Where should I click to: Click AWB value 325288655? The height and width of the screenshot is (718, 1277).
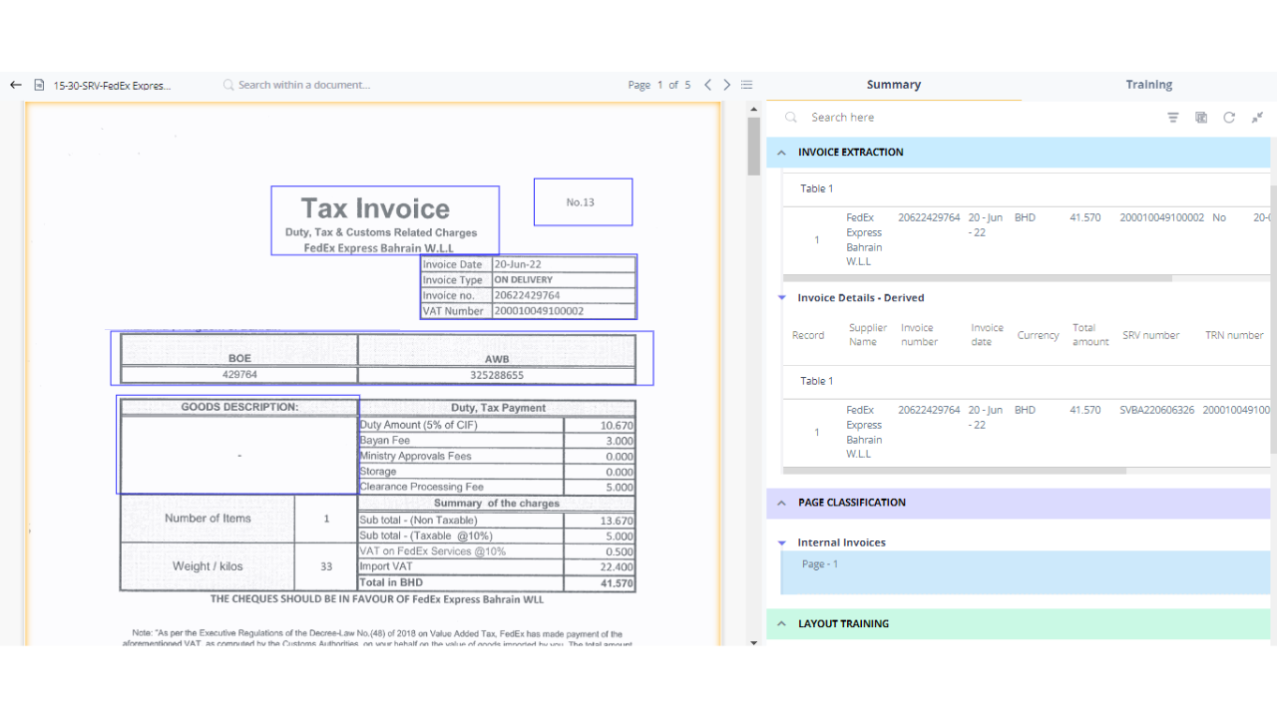coord(497,376)
